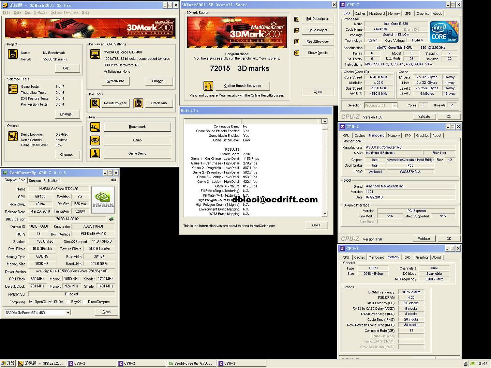The width and height of the screenshot is (491, 368).
Task: Click the GPU-Z camera screenshot icon
Action: tap(114, 180)
